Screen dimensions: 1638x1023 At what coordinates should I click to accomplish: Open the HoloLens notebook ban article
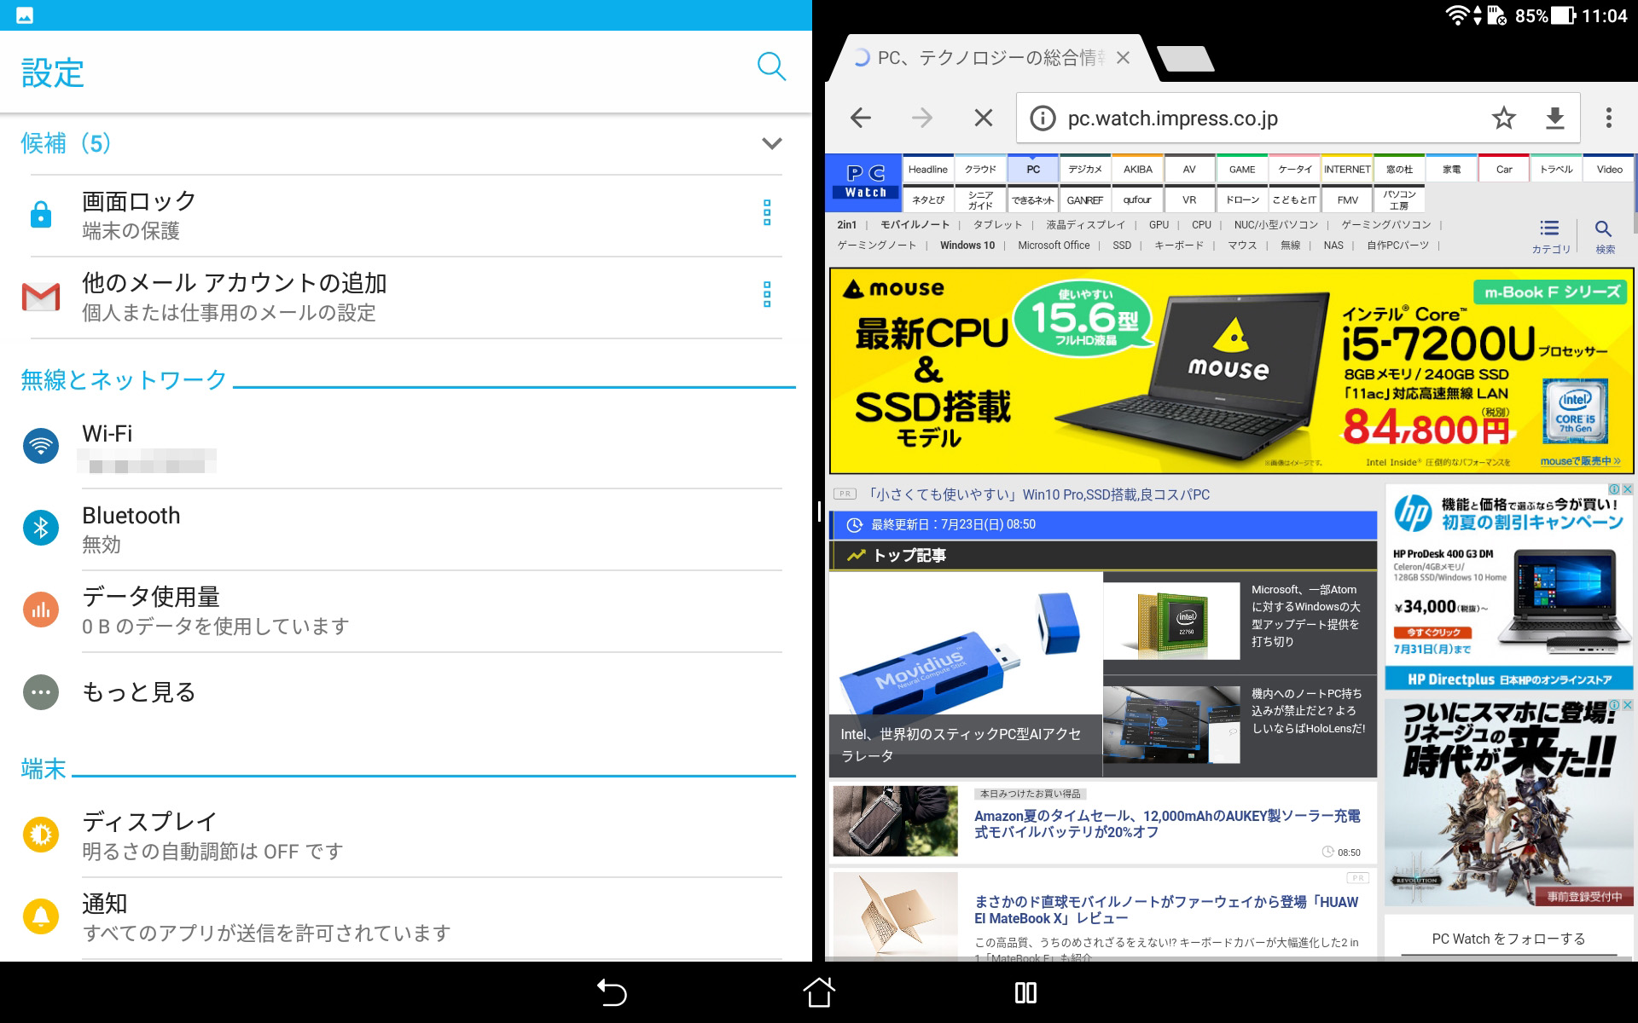point(1240,725)
